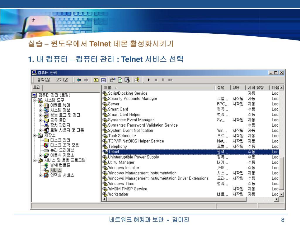Click the Export List toolbar icon
Viewport: 300px width, 225px height.
click(127, 80)
